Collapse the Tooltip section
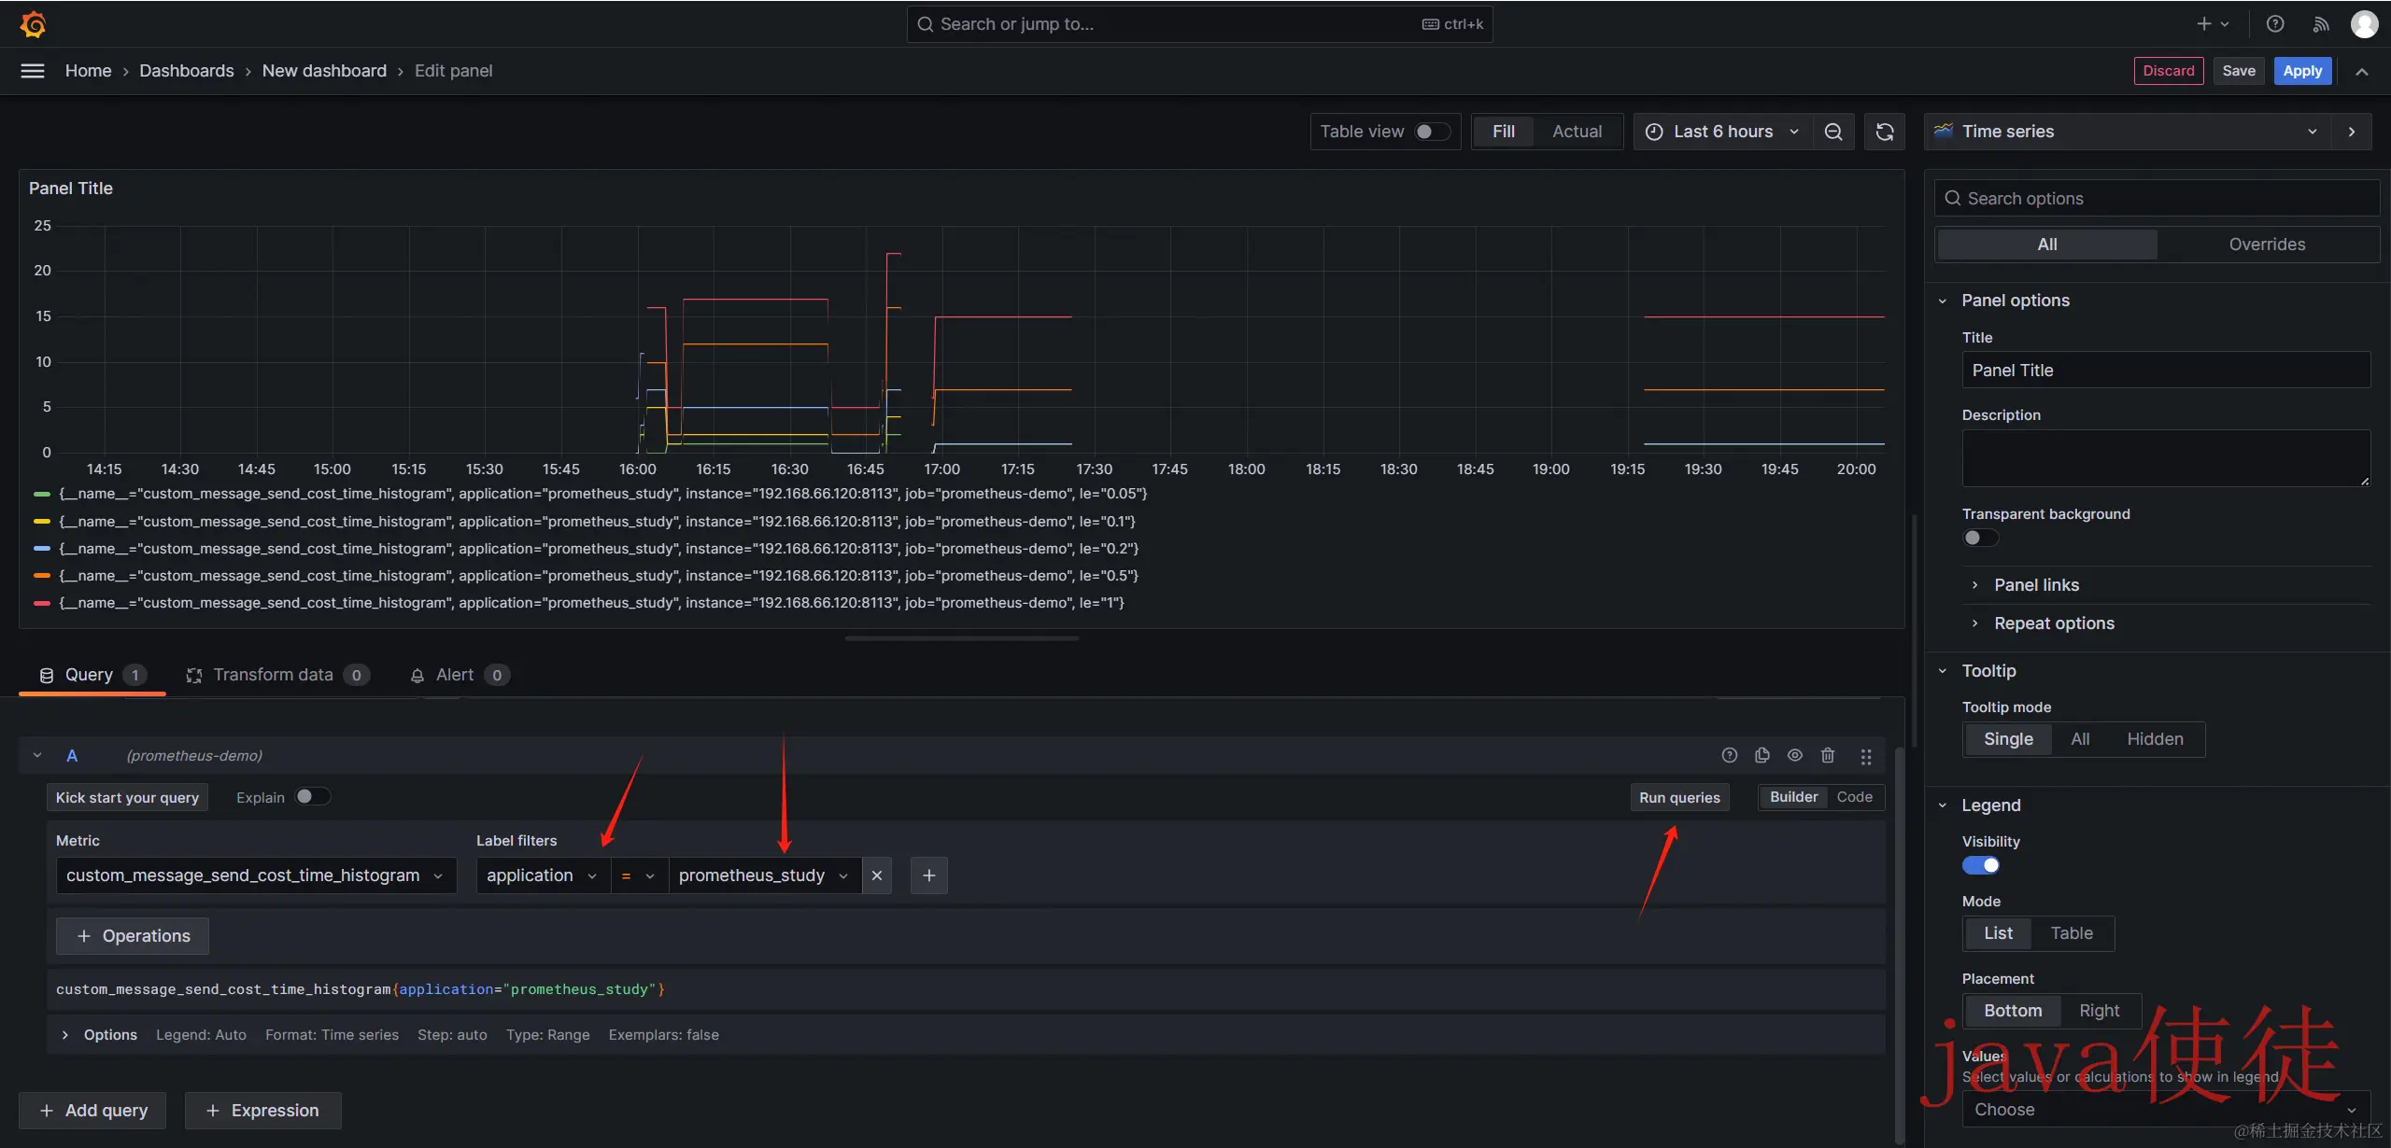This screenshot has width=2391, height=1148. 1988,671
